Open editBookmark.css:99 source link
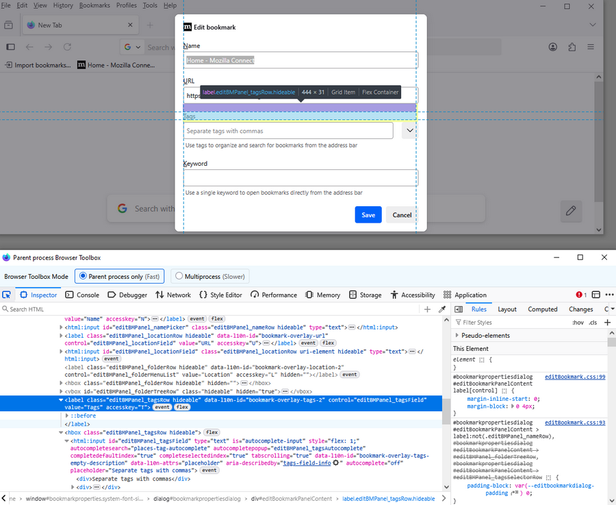This screenshot has height=505, width=616. pos(575,377)
